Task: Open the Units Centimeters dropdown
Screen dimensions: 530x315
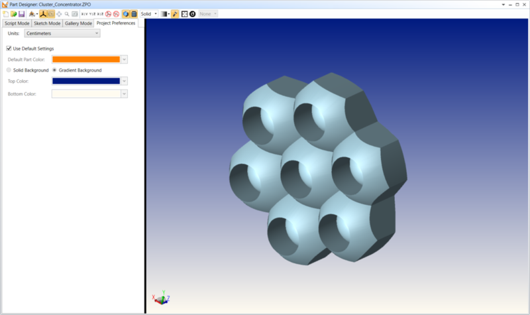Action: [62, 33]
